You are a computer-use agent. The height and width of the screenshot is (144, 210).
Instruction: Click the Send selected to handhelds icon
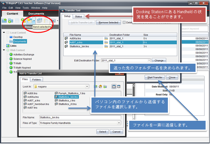(30, 21)
